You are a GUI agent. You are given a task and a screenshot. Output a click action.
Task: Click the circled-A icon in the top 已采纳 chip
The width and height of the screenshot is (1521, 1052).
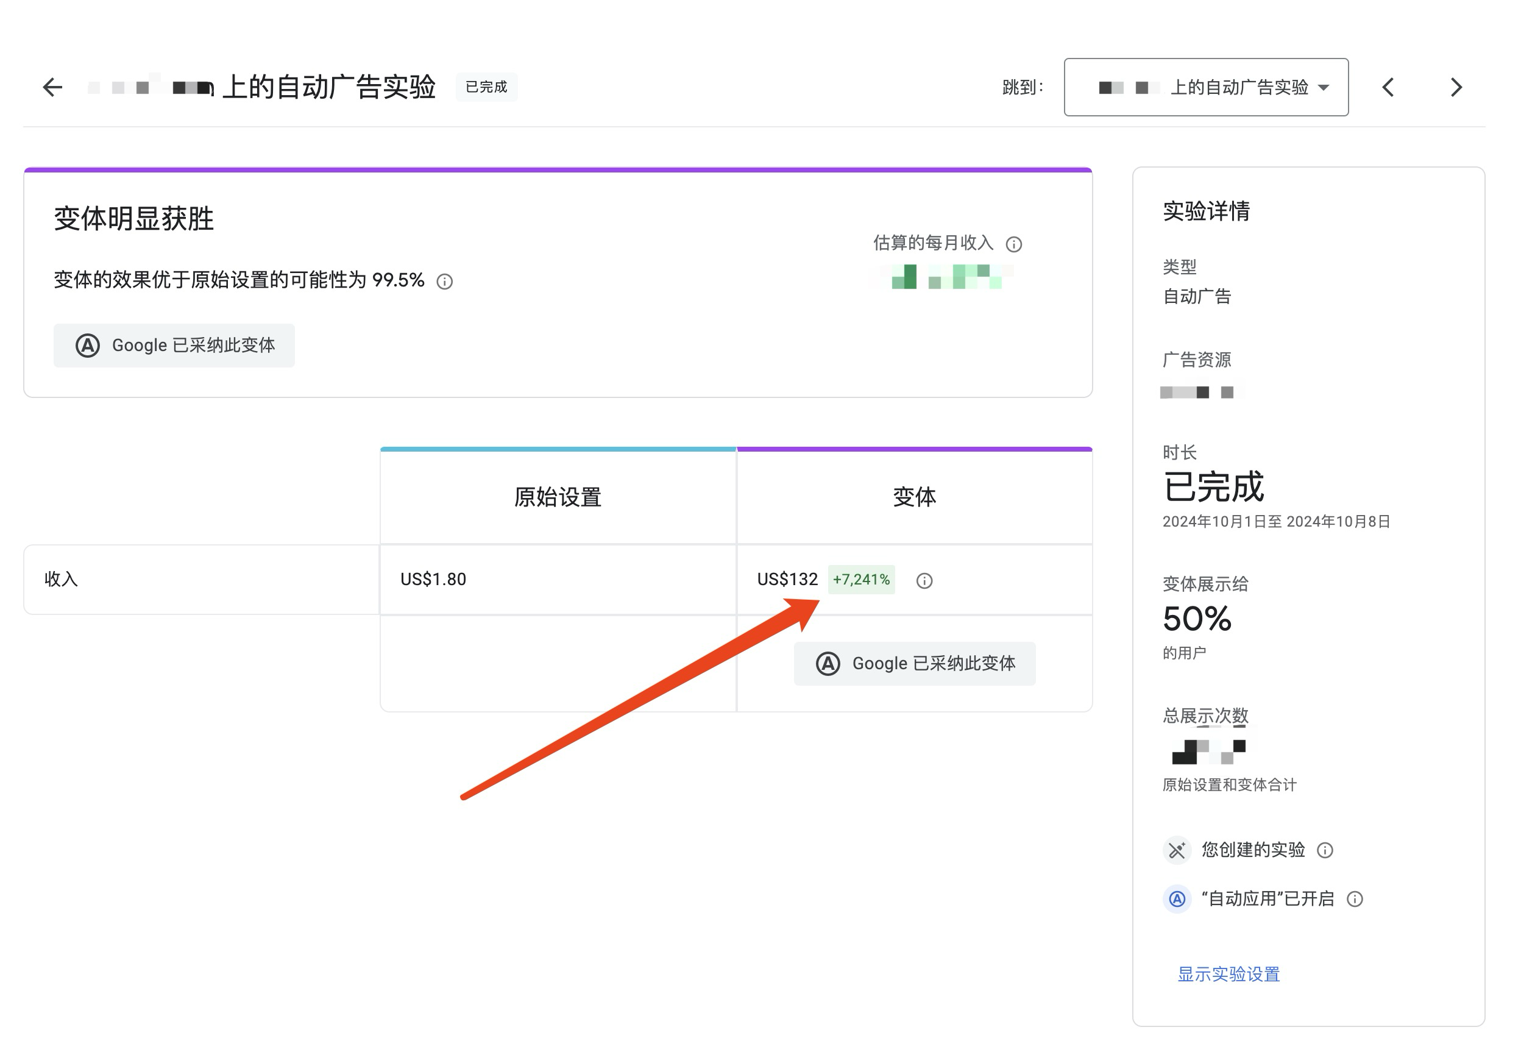[88, 346]
